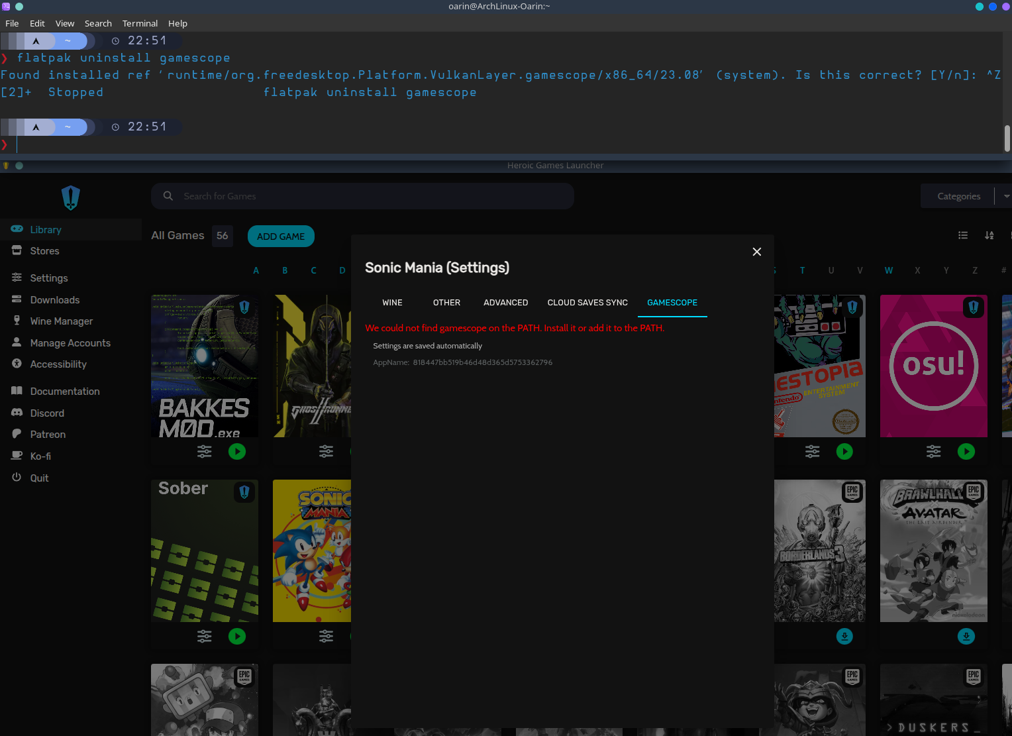Jump to letter B in alphabet filter
The width and height of the screenshot is (1012, 736).
285,270
